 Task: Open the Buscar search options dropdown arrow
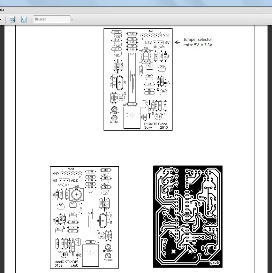[72, 19]
